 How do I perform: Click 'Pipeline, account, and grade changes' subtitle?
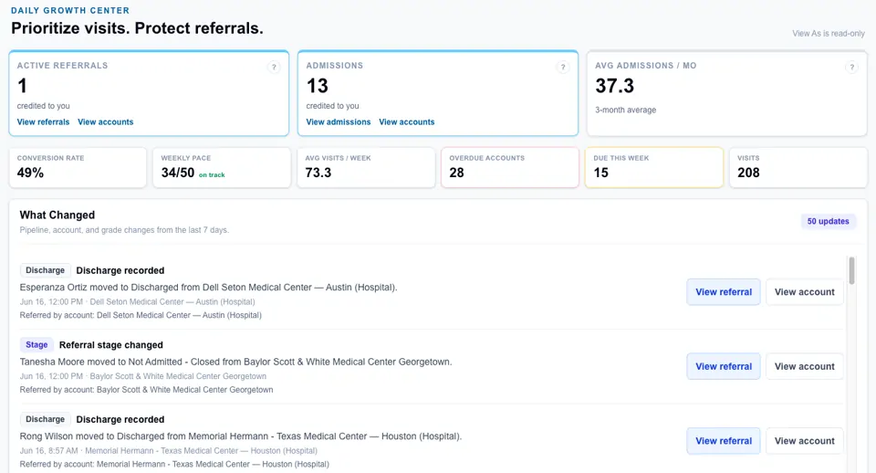[124, 230]
